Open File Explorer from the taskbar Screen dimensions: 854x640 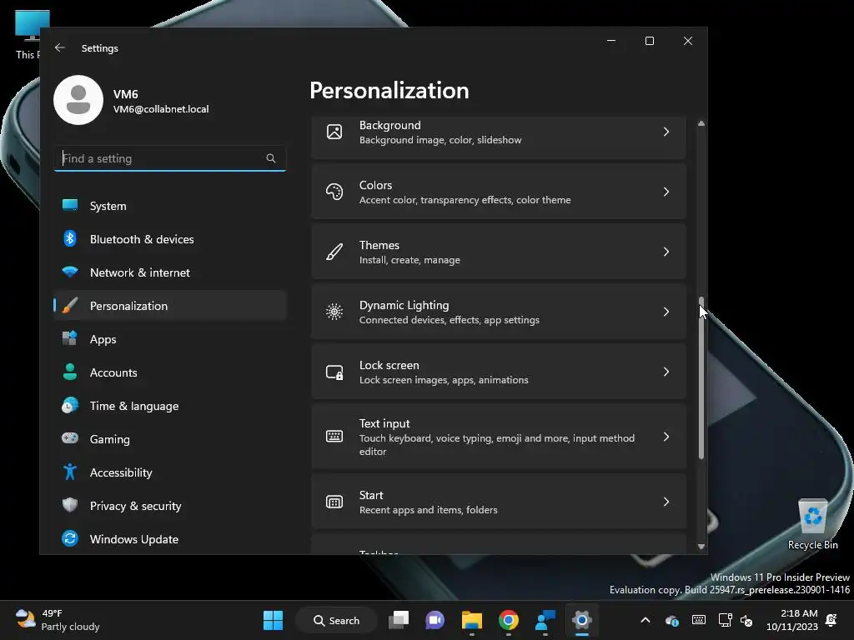pos(472,620)
